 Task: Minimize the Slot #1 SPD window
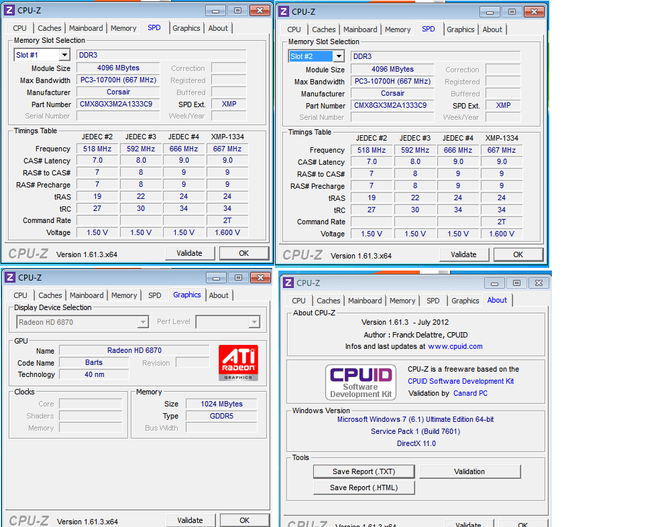215,10
